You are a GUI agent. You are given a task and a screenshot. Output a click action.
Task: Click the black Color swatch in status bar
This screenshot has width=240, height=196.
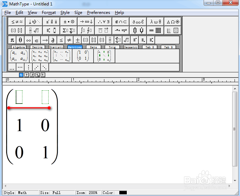point(123,193)
